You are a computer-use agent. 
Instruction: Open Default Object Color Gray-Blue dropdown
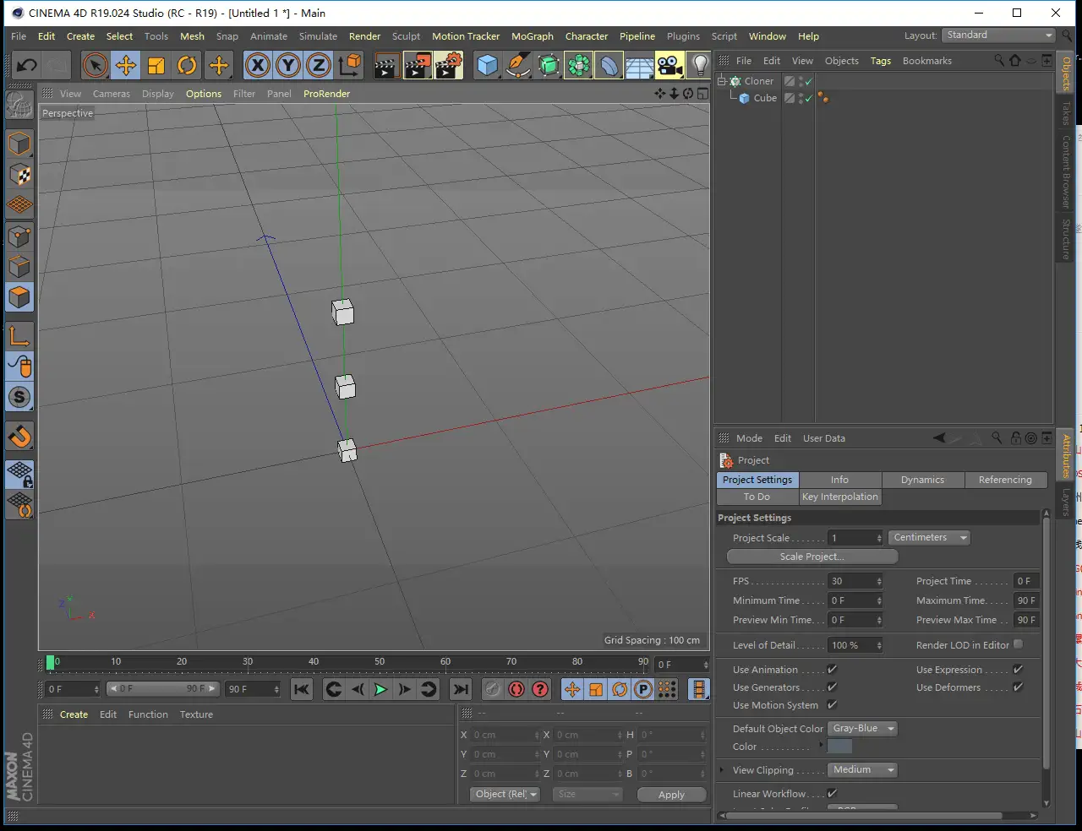[862, 728]
